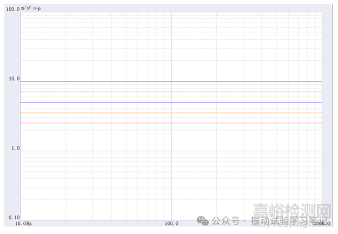Click the 100.0 y-axis top label
338x234 pixels.
[11, 10]
